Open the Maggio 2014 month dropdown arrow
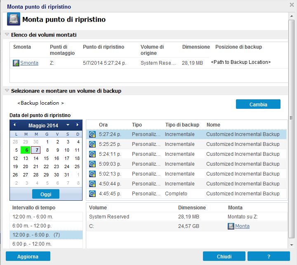 tap(68, 125)
